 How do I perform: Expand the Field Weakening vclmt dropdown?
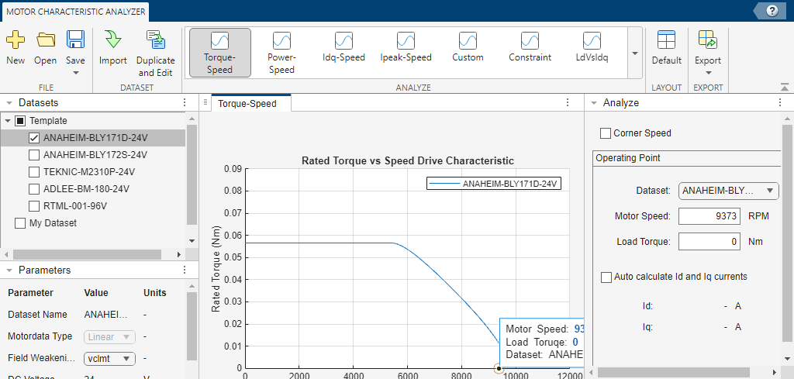click(x=109, y=359)
